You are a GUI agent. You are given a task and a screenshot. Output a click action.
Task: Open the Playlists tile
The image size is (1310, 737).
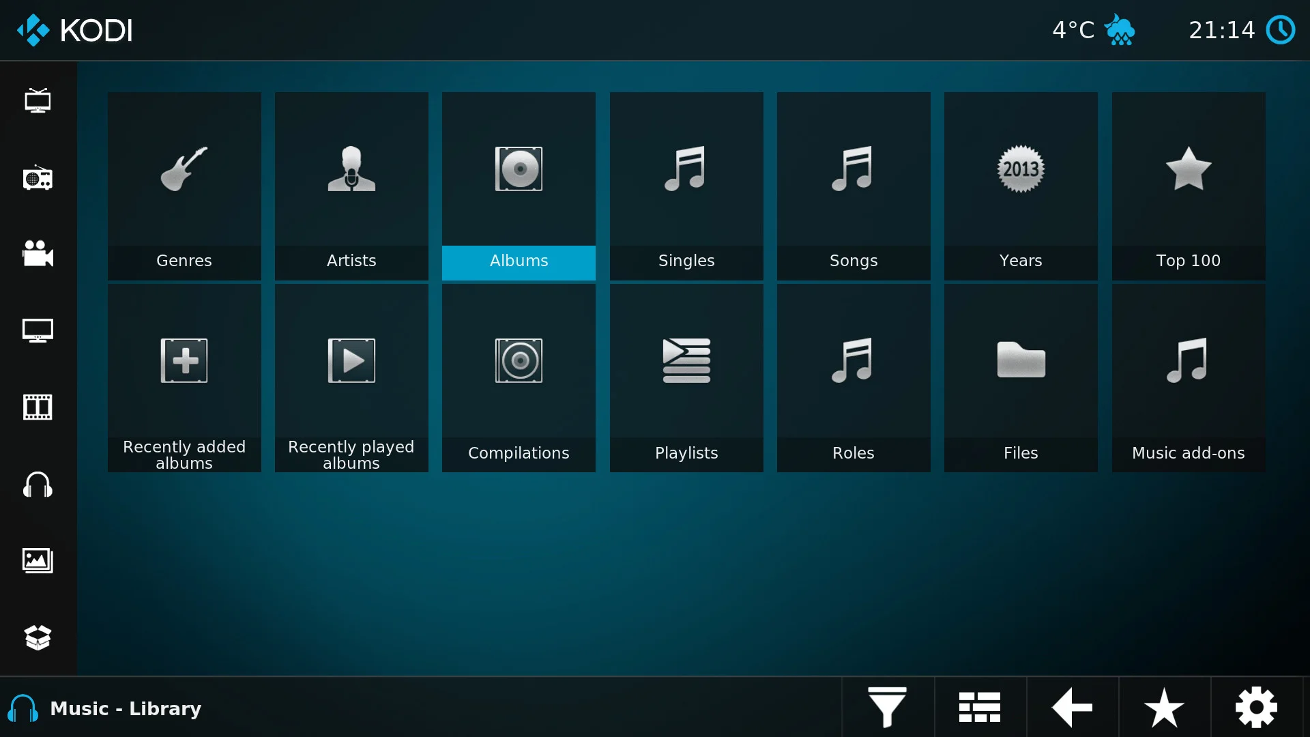point(686,377)
